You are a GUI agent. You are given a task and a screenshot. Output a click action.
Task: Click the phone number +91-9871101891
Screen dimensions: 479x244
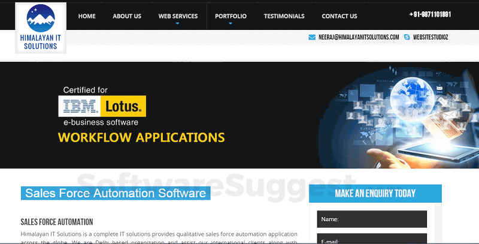430,14
